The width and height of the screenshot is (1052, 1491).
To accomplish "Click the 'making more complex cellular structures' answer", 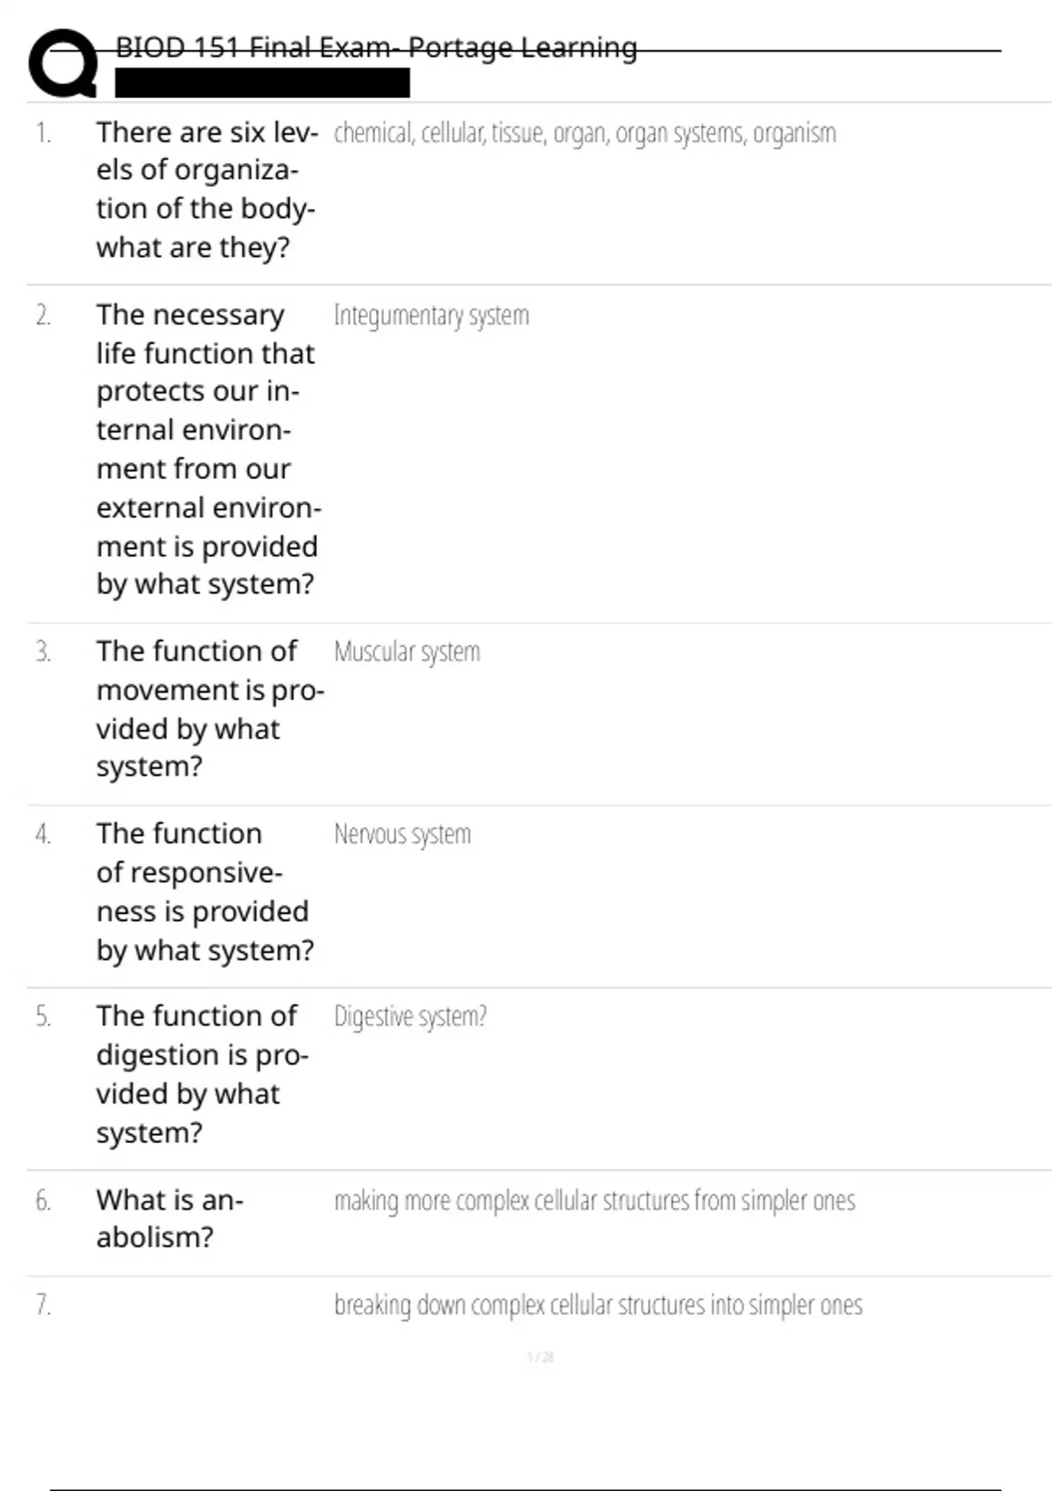I will (x=594, y=1201).
